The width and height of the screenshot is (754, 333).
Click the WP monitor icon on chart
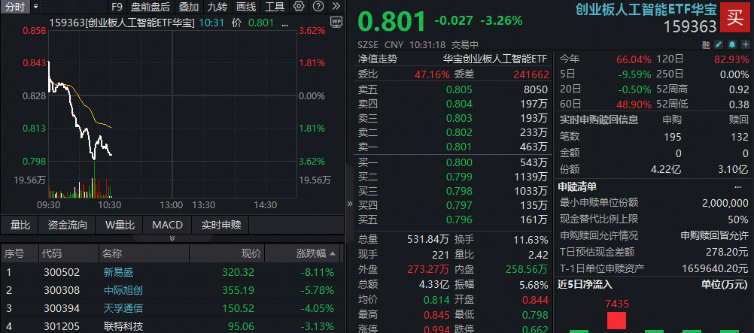(x=336, y=23)
